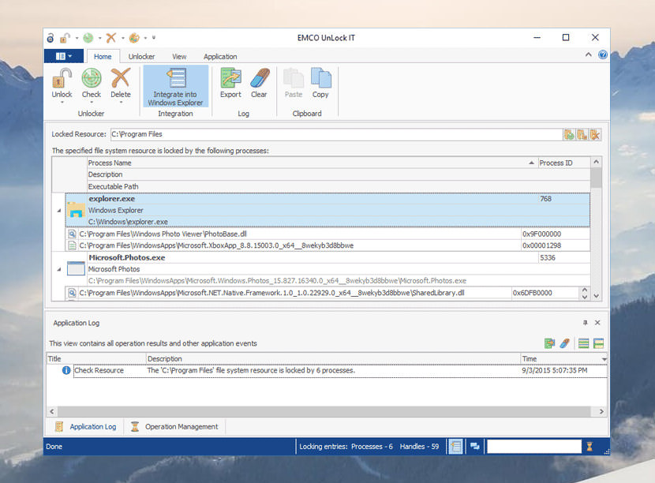Click the status bar computers icon
The image size is (655, 483).
coord(475,447)
